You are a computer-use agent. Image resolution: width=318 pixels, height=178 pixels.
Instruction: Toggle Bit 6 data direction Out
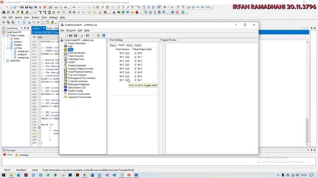(x=127, y=76)
